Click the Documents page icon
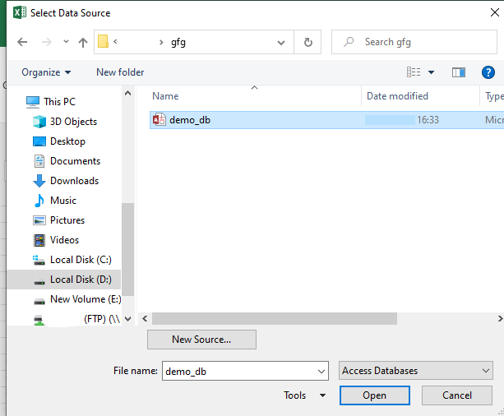 (x=39, y=161)
